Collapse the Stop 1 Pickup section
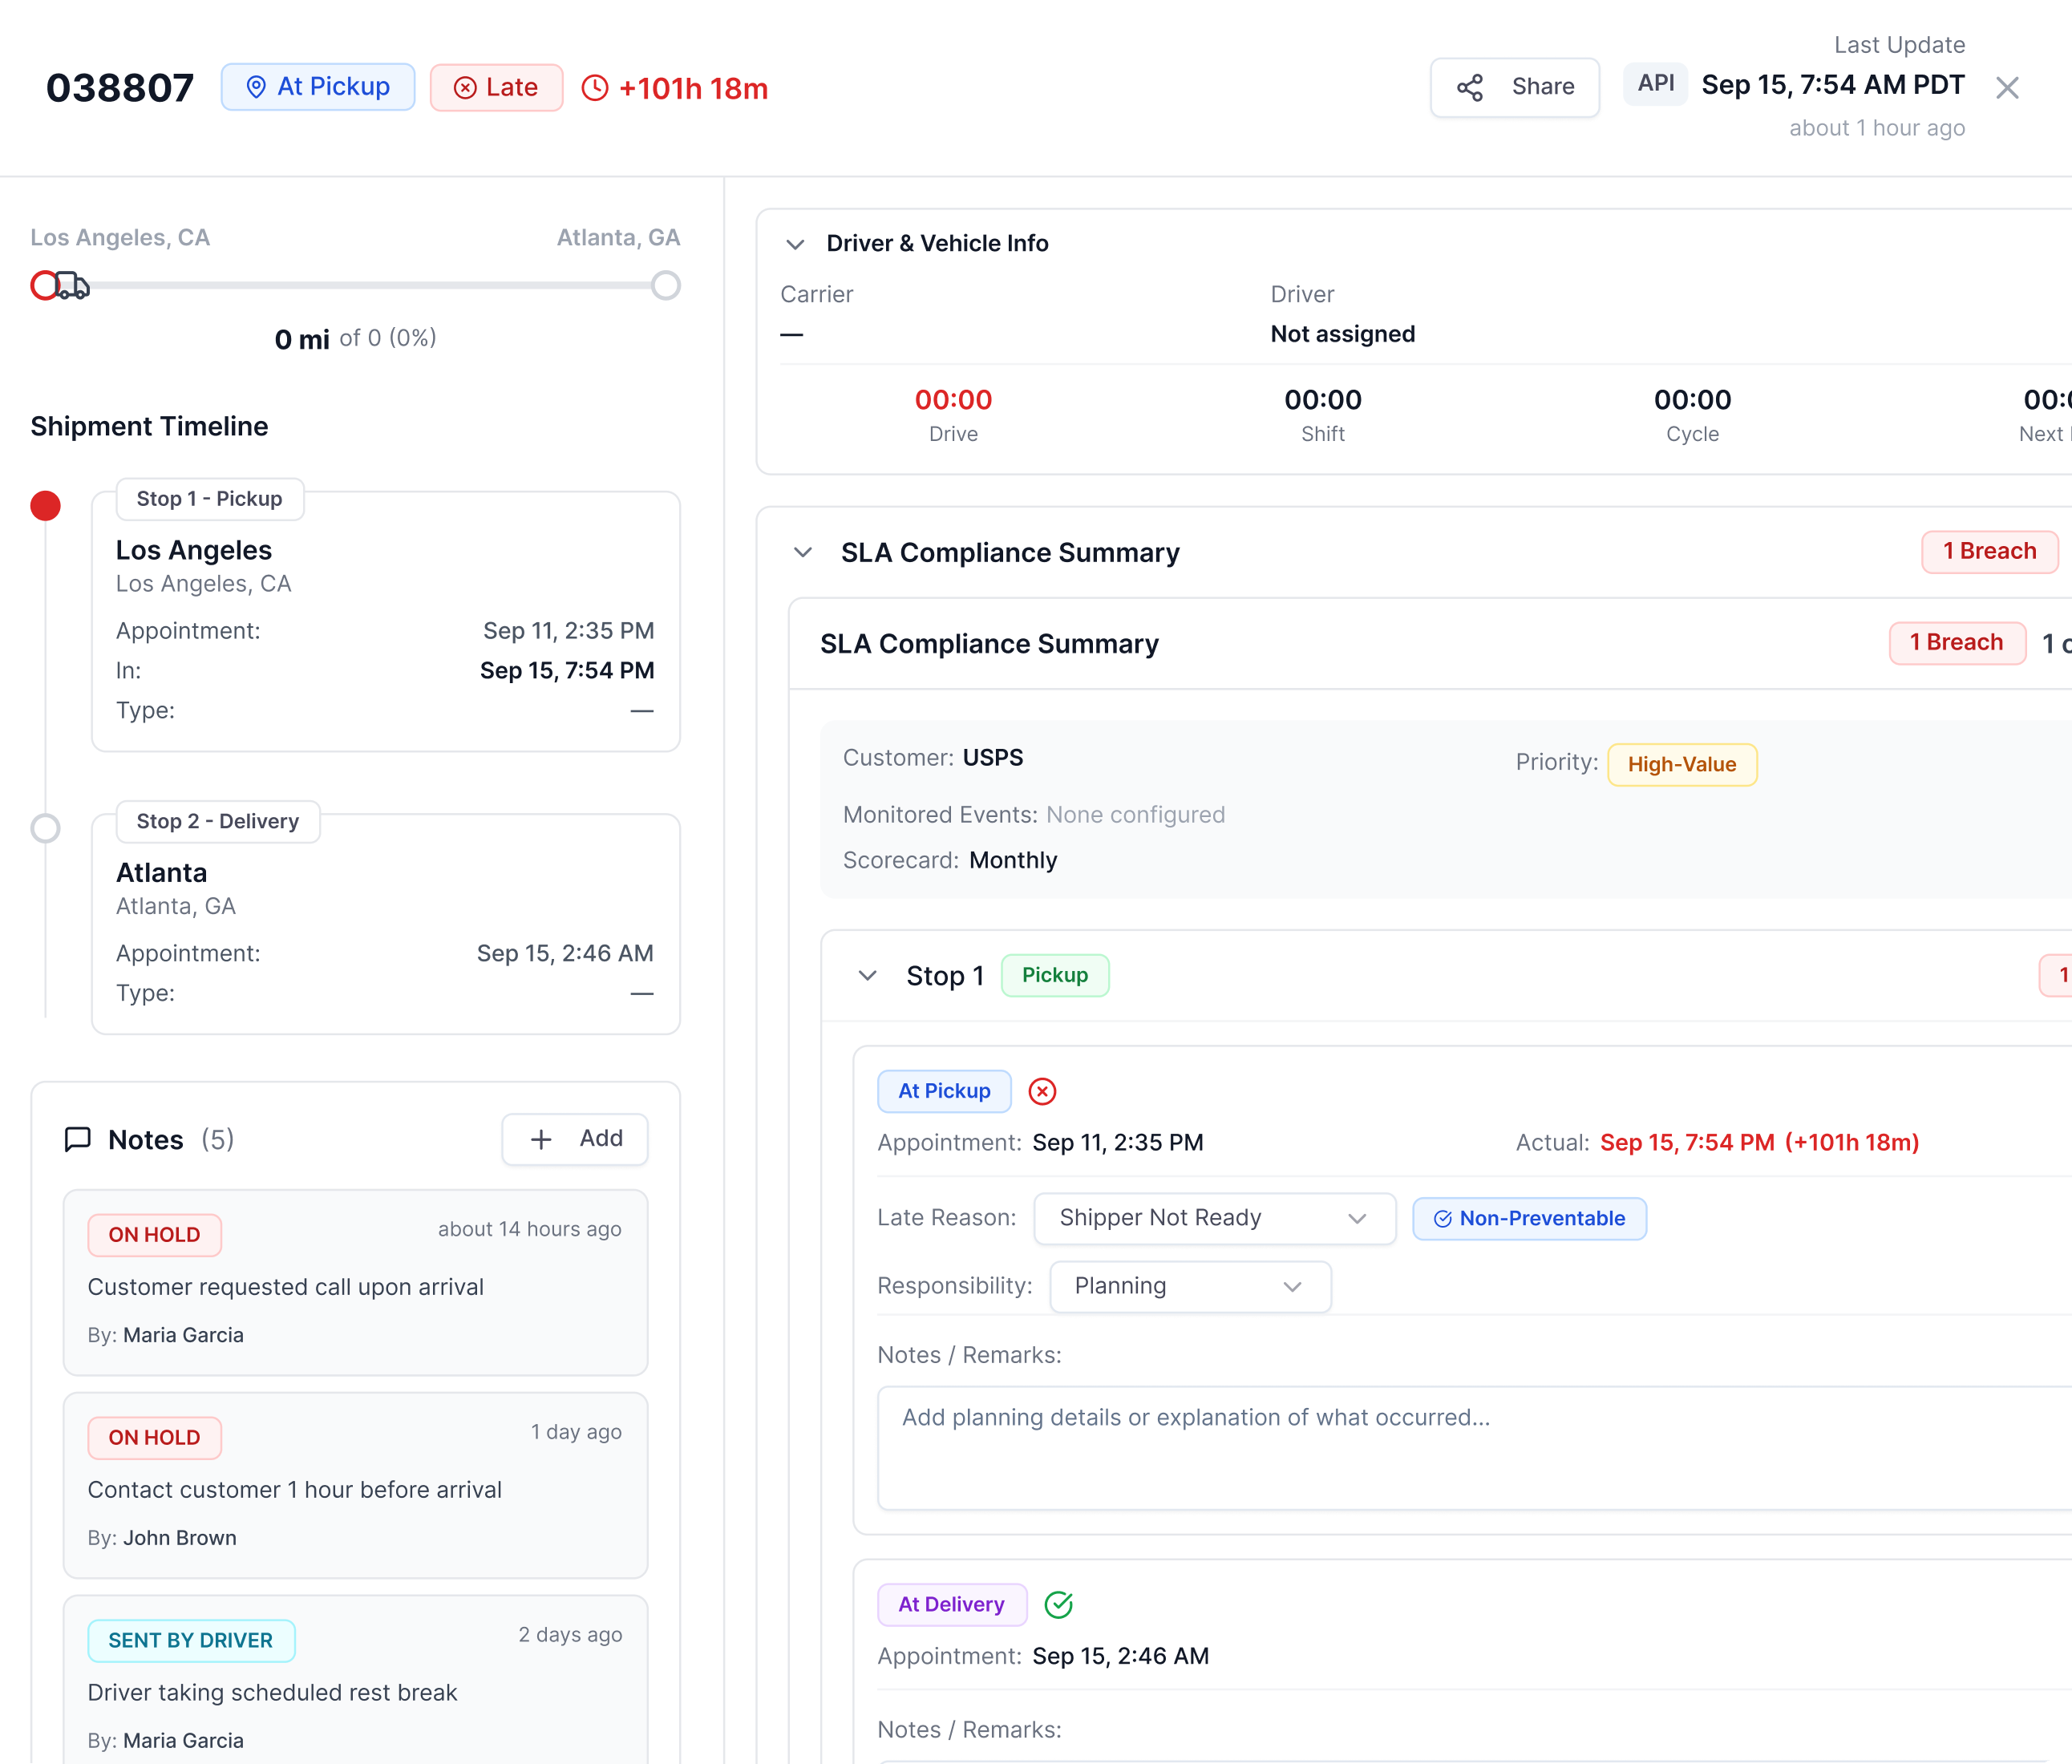Screen dimensions: 2072x1764 coord(867,976)
